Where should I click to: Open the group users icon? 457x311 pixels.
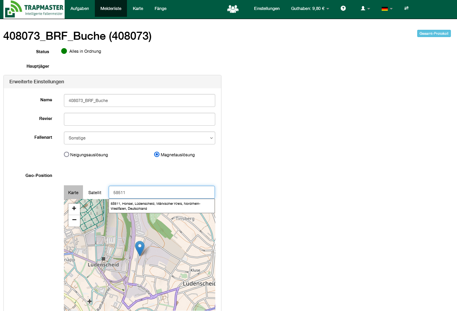[x=233, y=8]
